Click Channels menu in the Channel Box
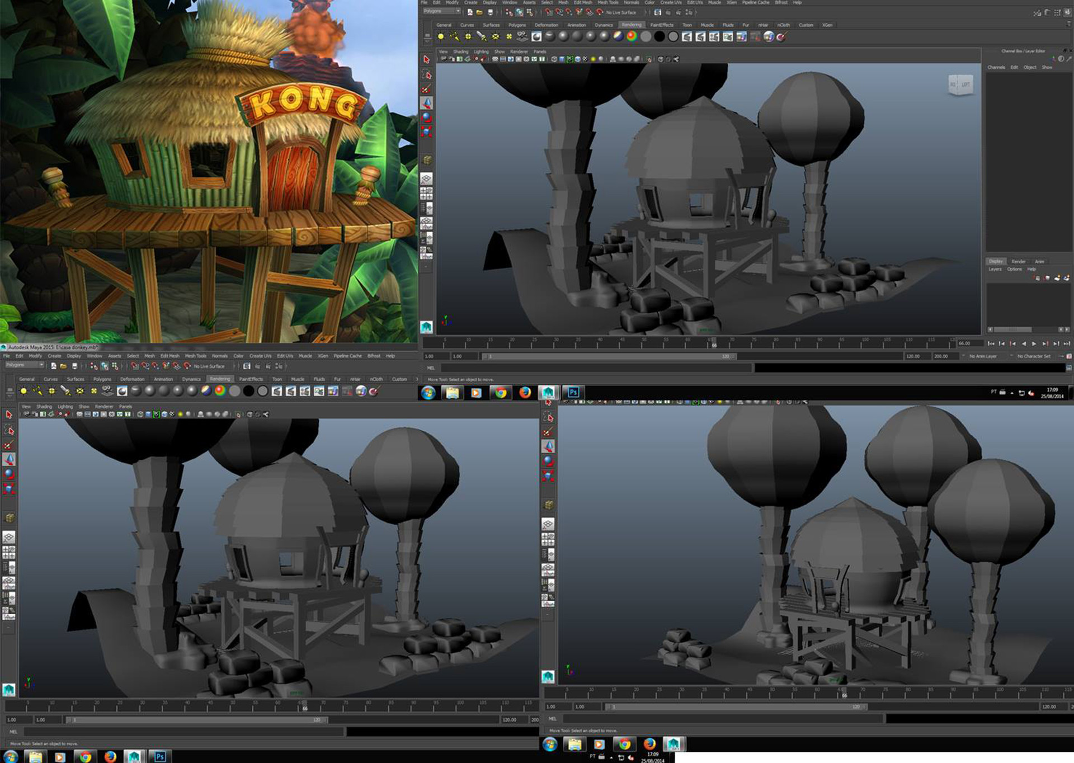This screenshot has width=1074, height=763. tap(996, 67)
